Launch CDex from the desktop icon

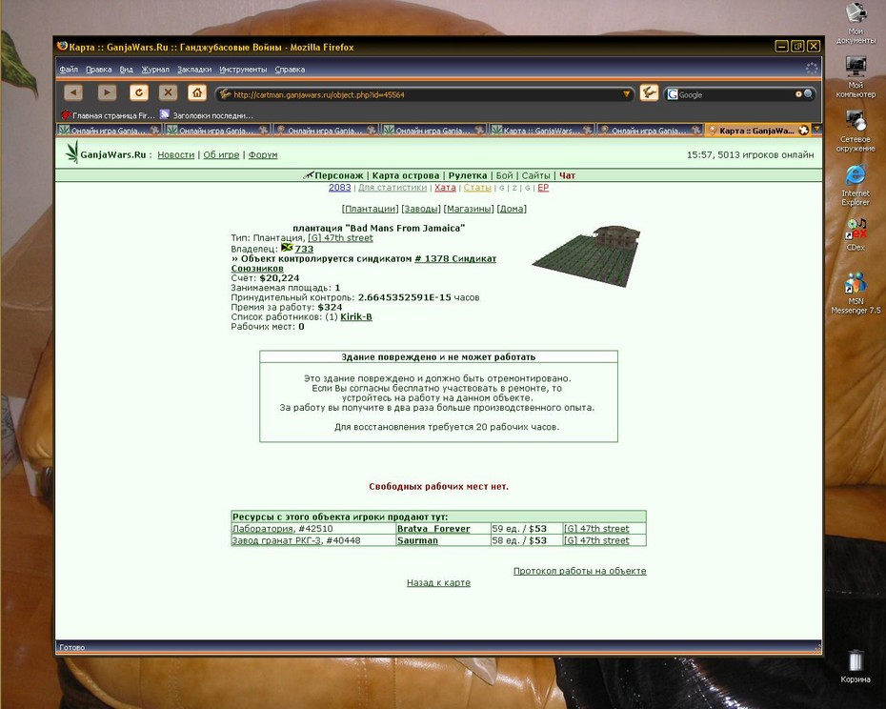pos(856,235)
